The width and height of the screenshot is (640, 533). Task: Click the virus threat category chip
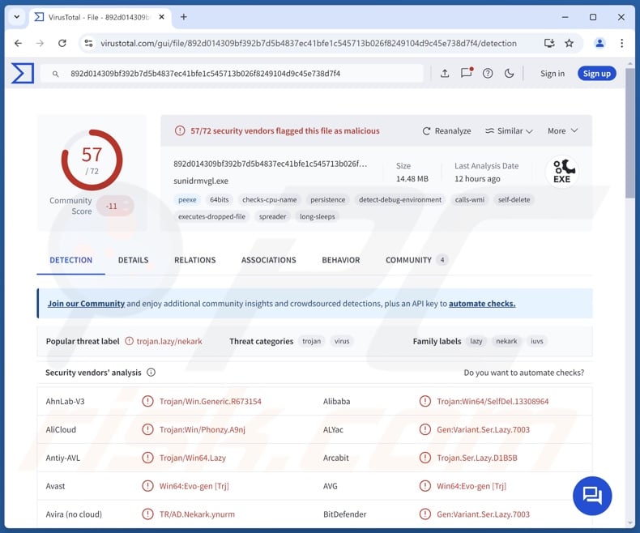point(342,341)
